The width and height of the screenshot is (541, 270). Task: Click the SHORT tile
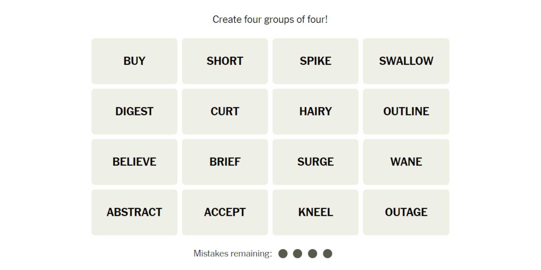[225, 61]
